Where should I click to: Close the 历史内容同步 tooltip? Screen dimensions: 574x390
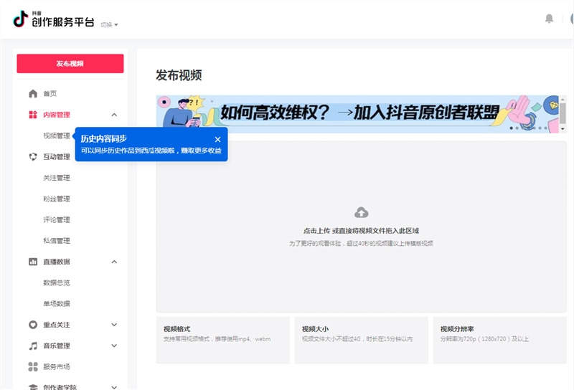click(217, 139)
